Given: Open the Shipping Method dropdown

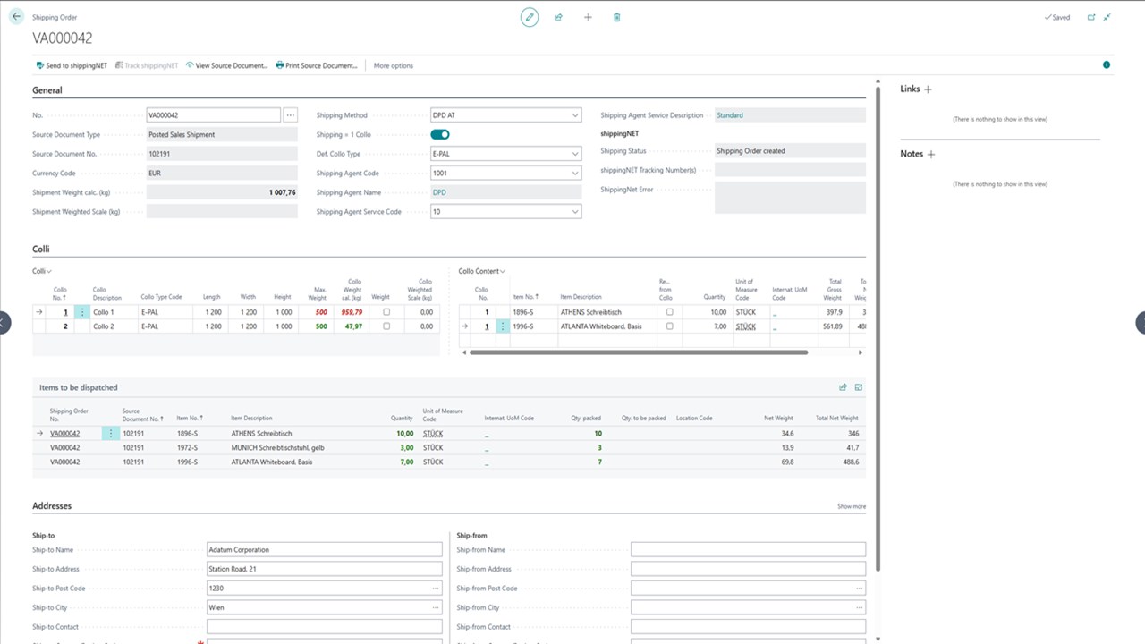Looking at the screenshot, I should pos(574,115).
